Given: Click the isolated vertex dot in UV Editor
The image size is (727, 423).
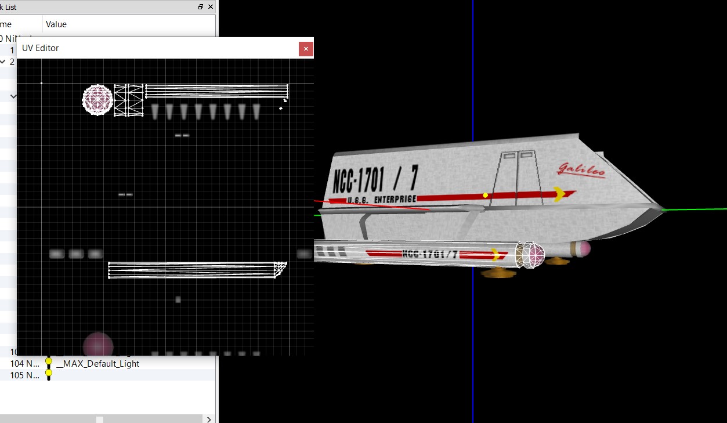Looking at the screenshot, I should pyautogui.click(x=41, y=84).
